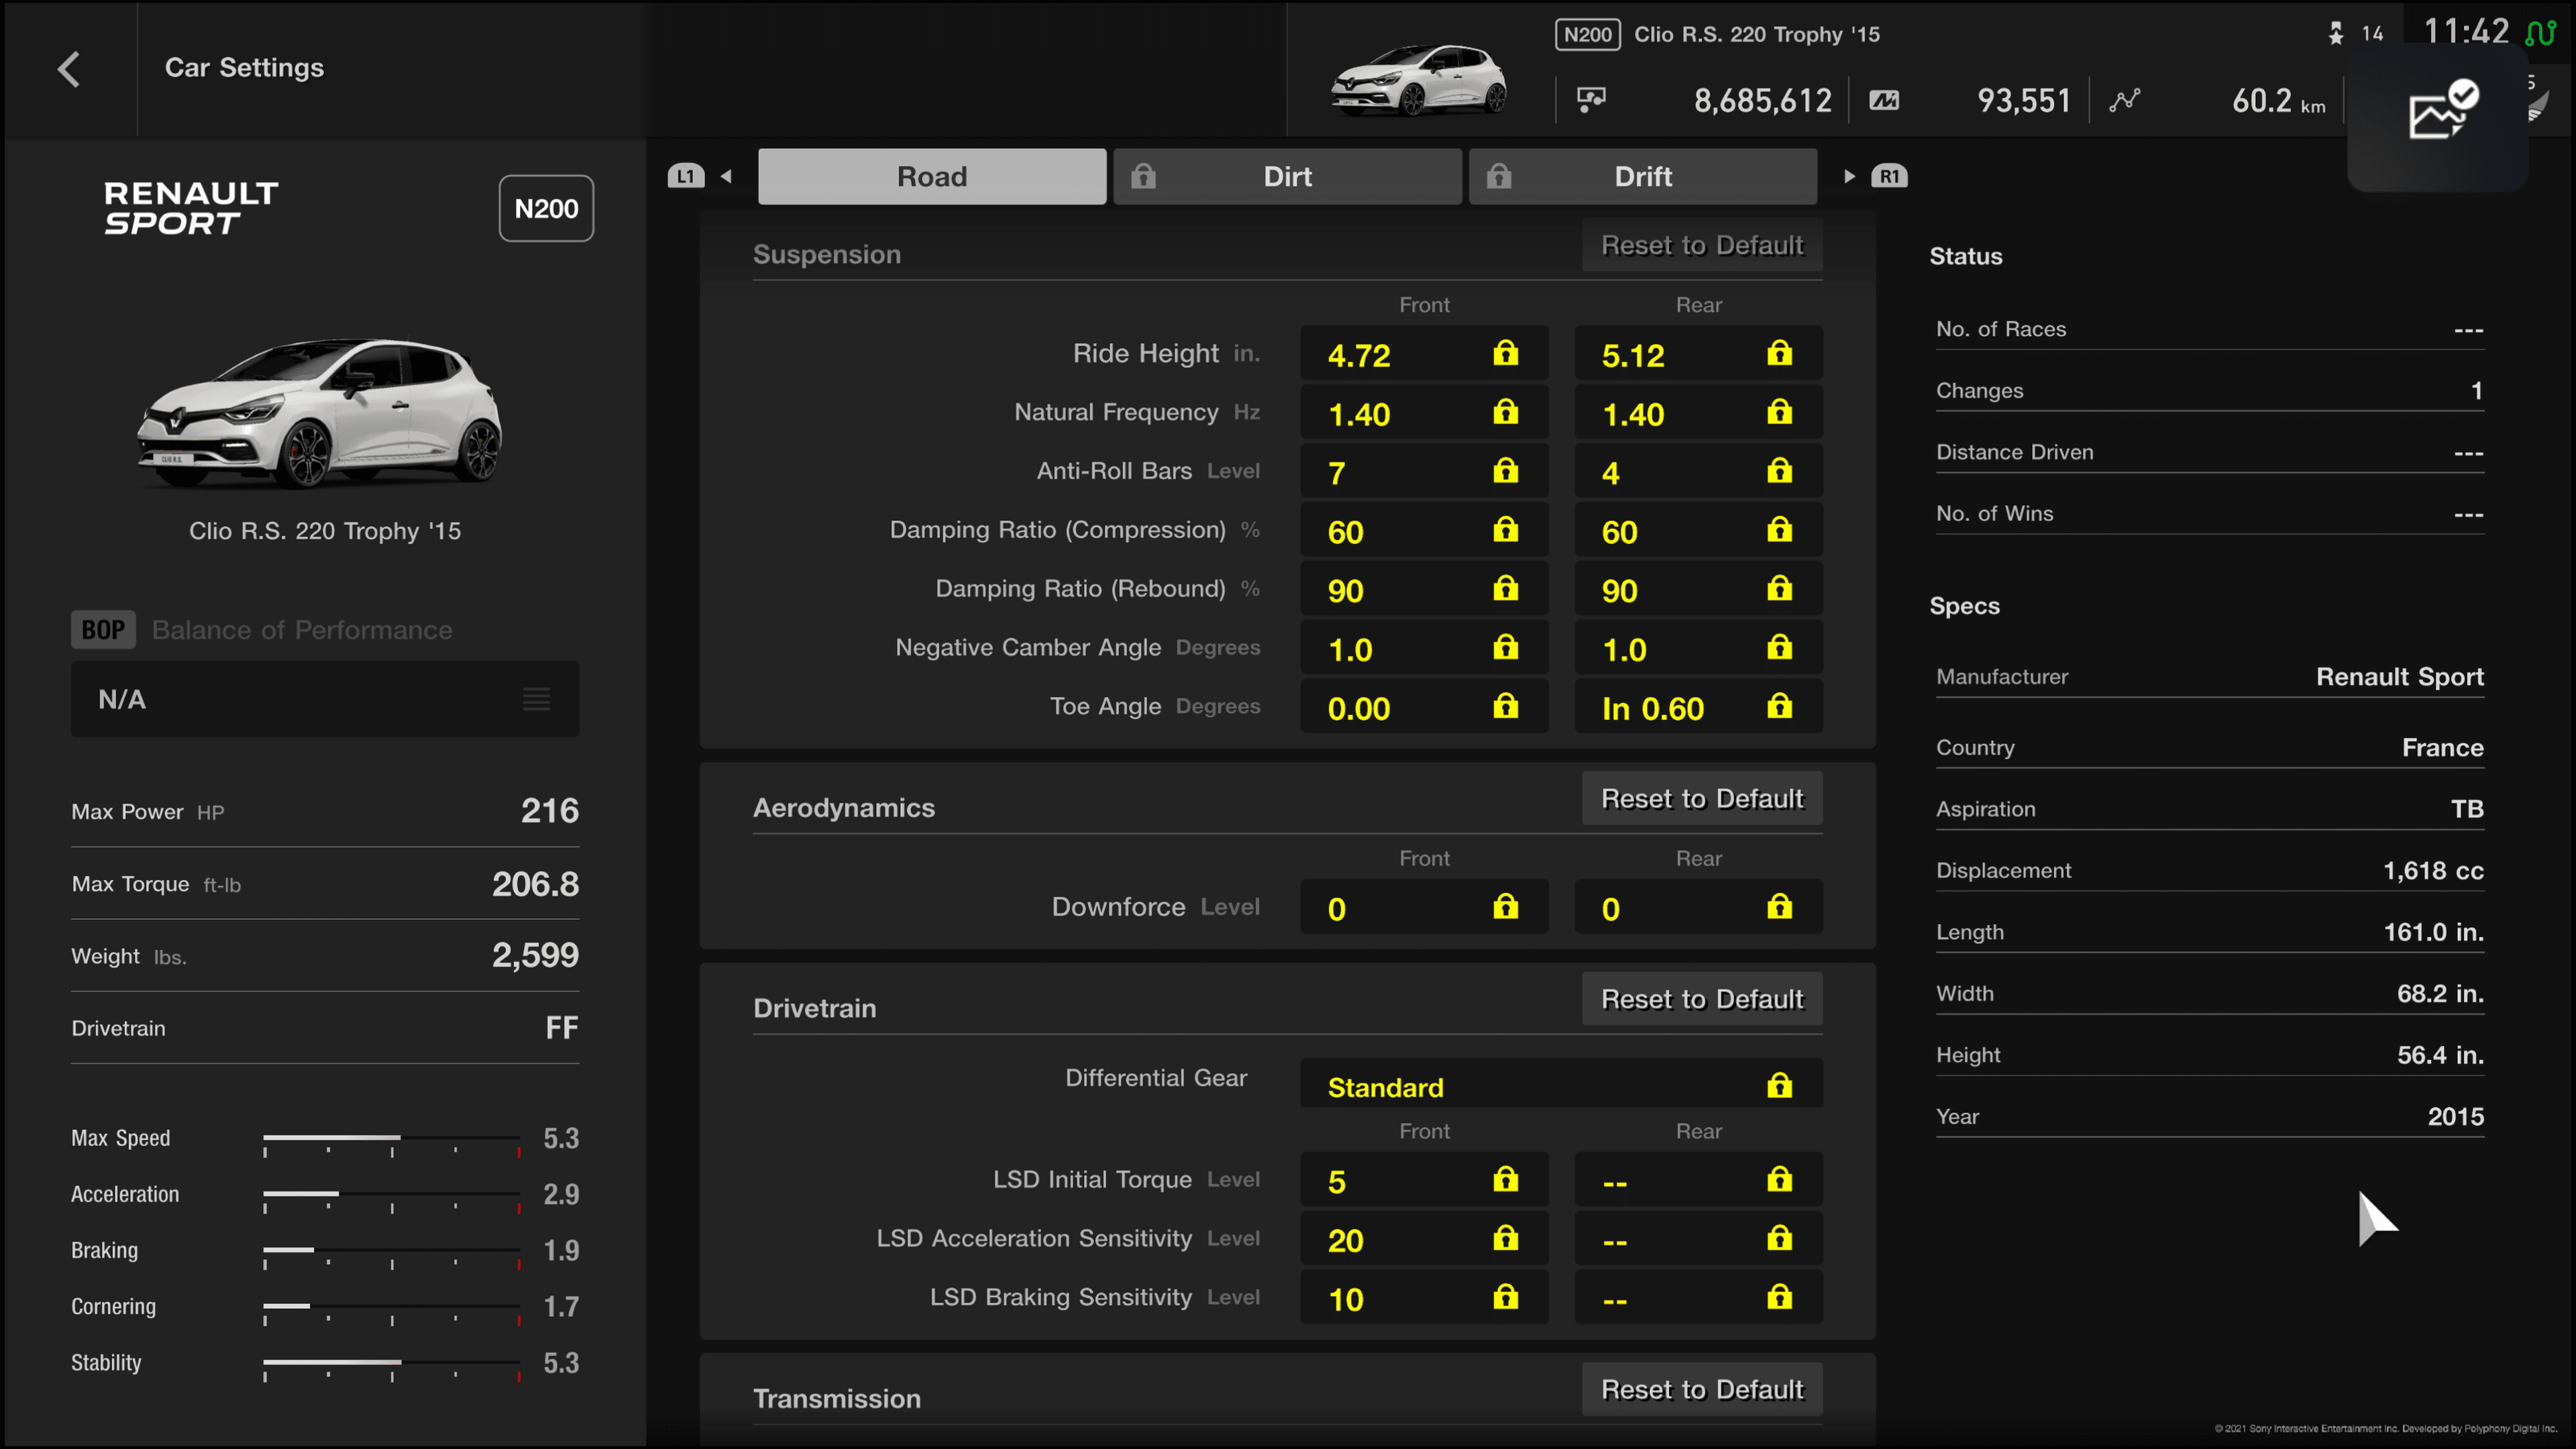Click the mileage points icon
Screen dimensions: 2576x1449
[1884, 100]
